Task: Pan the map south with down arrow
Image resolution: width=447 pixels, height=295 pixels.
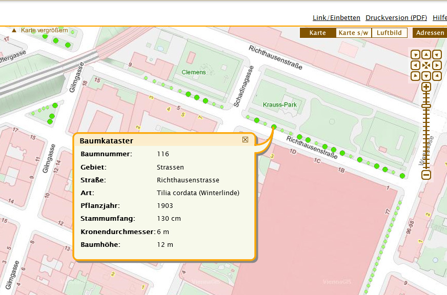Action: (426, 76)
